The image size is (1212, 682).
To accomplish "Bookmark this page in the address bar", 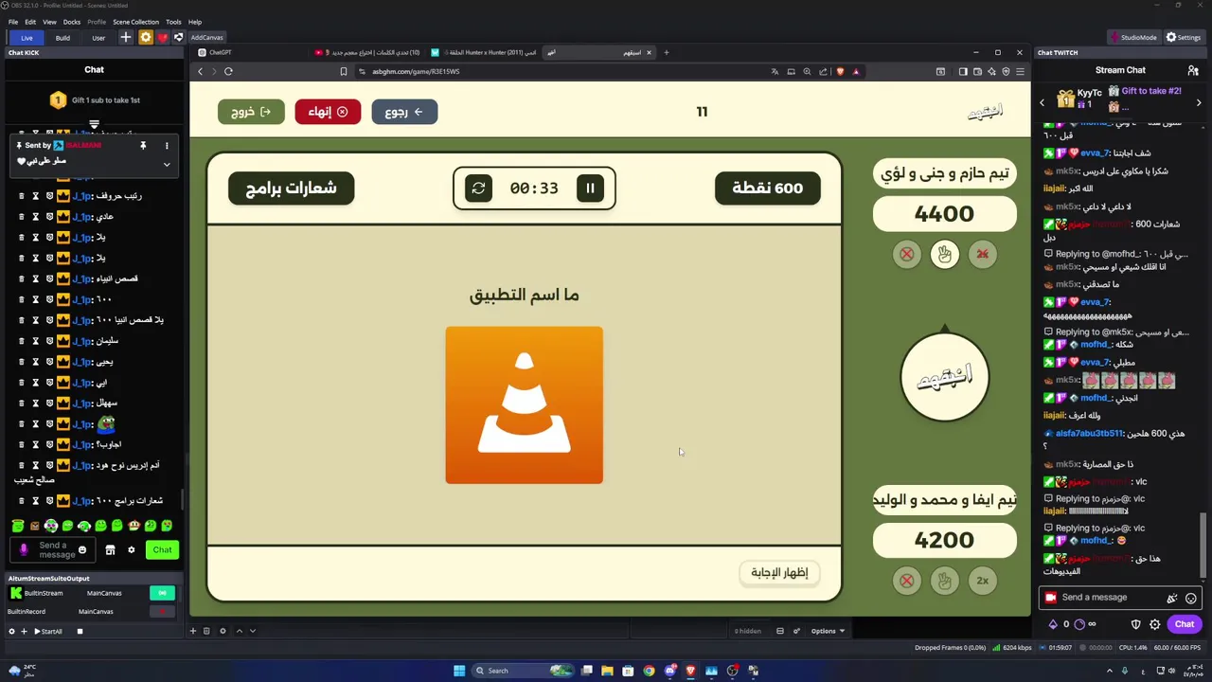I will [x=344, y=72].
